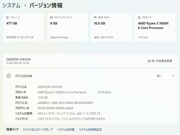
Task: Select the ペンとタッチ value text
Action: tap(71, 119)
